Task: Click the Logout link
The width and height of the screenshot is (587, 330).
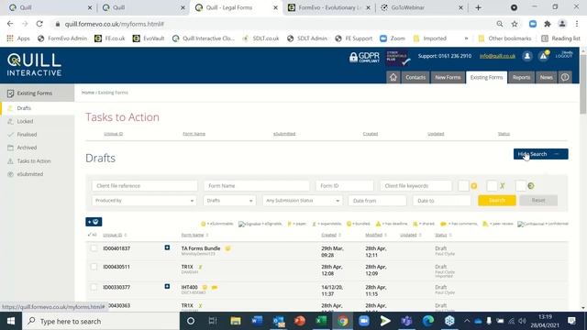Action: click(564, 55)
